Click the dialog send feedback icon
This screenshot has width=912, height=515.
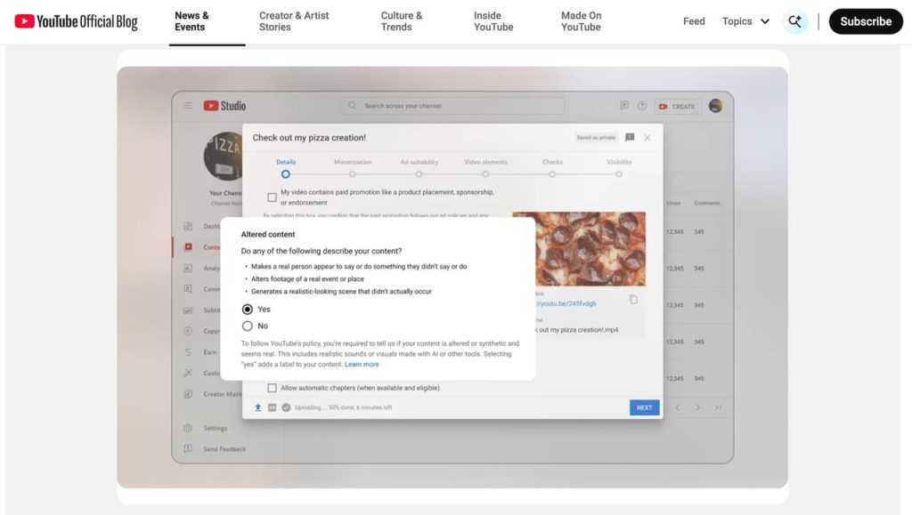[630, 138]
